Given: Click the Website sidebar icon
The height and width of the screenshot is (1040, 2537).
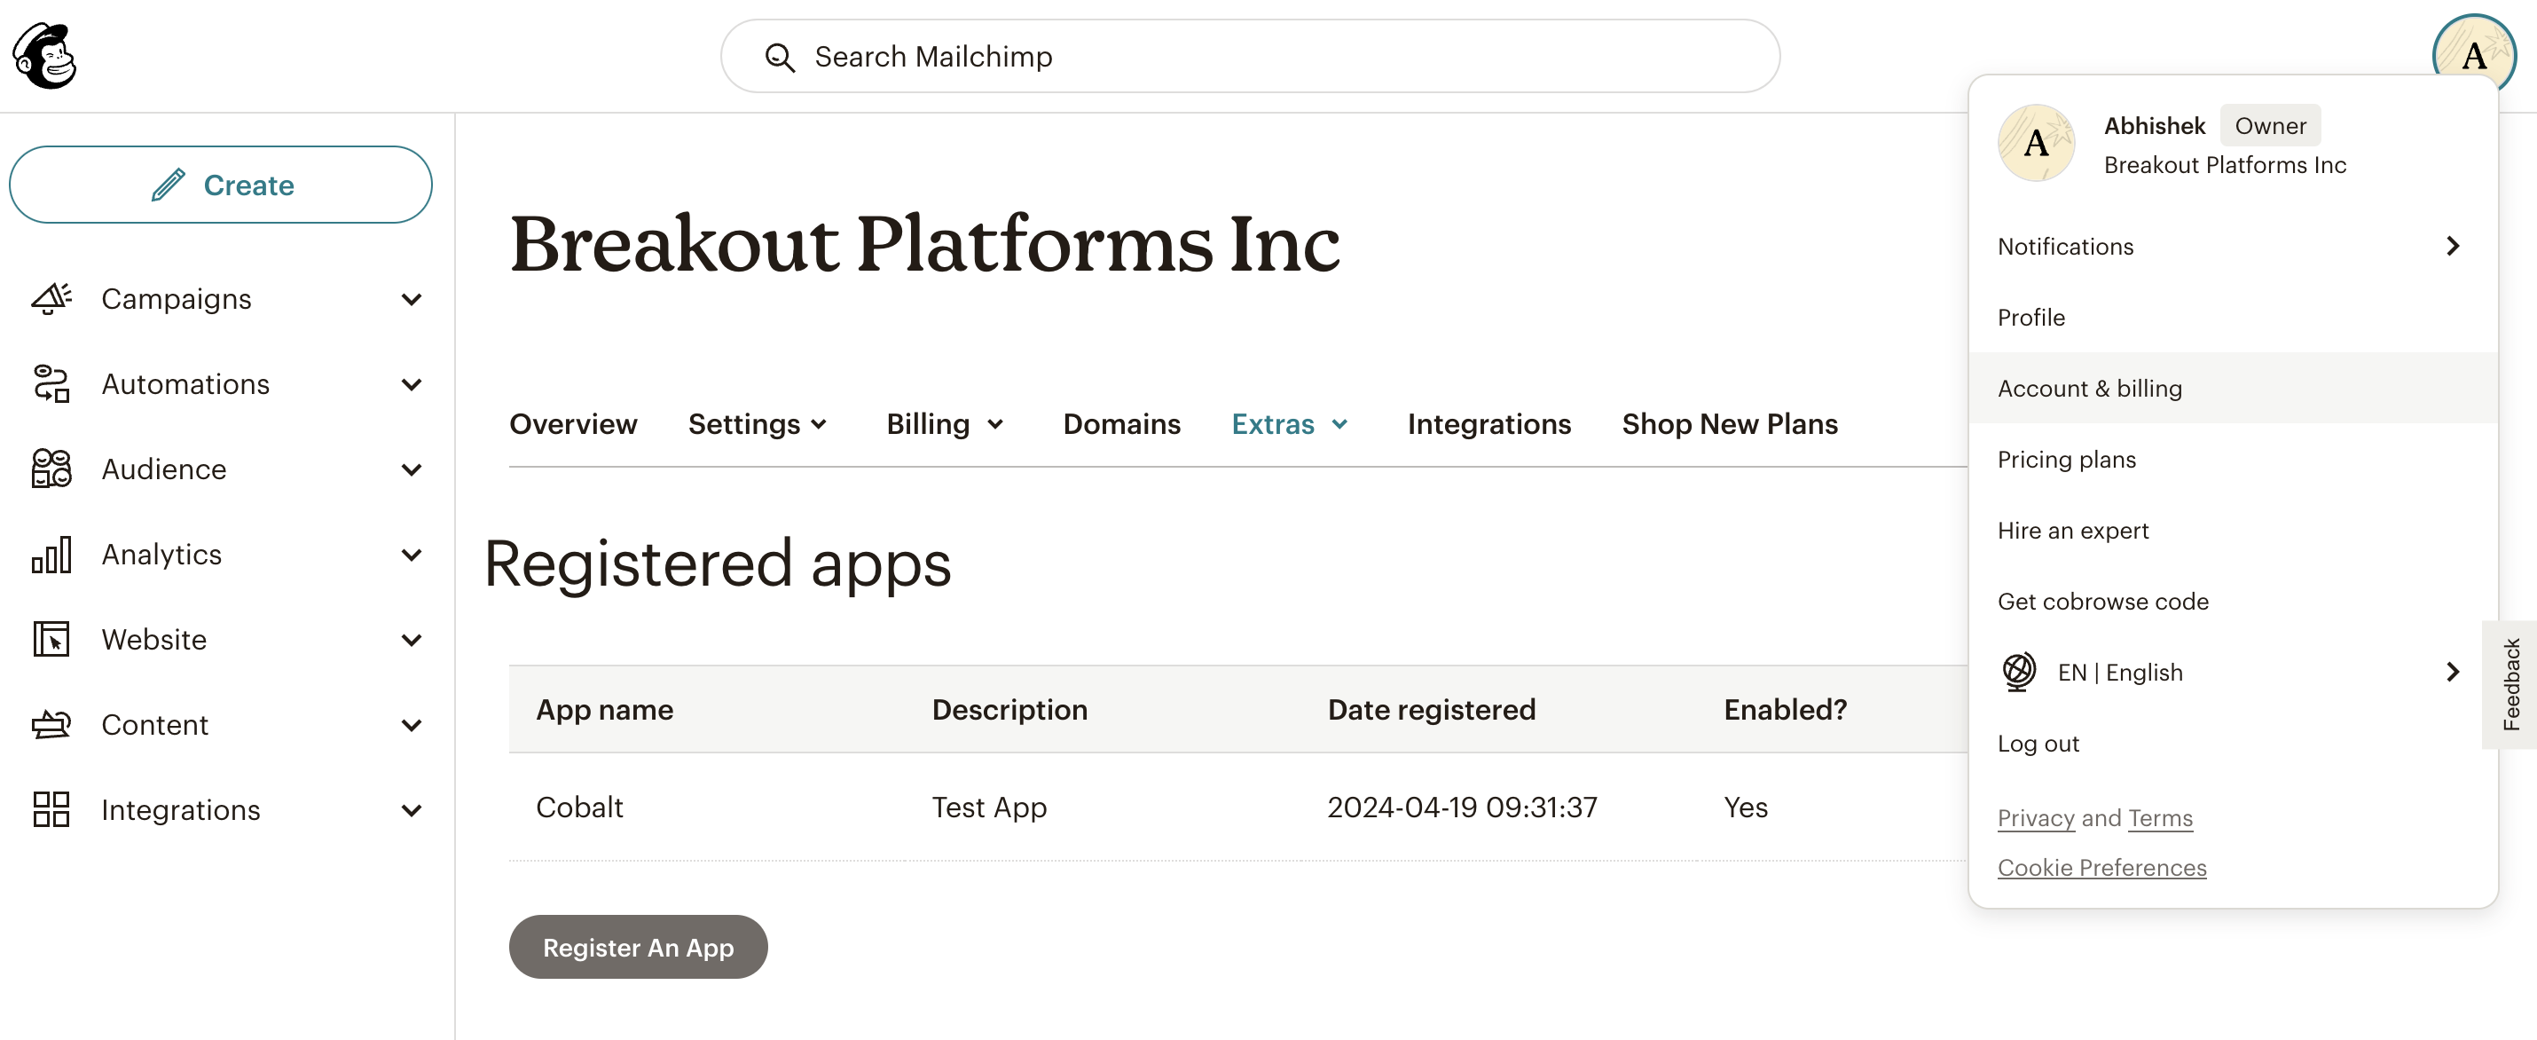Looking at the screenshot, I should click(x=51, y=639).
